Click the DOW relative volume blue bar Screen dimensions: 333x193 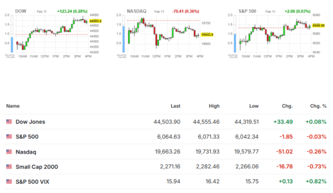point(12,45)
